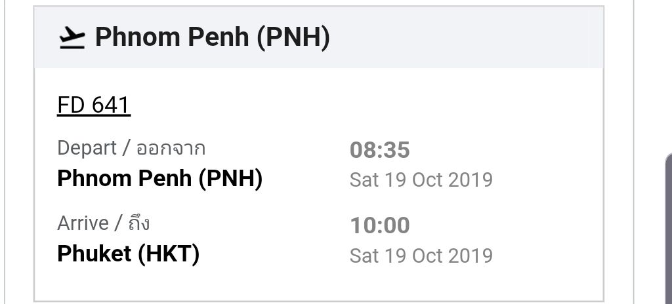Click the Arrive / ถึง label

(x=103, y=223)
